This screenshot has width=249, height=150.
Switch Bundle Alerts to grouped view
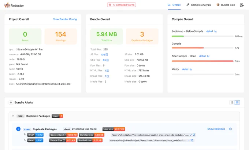pos(237,102)
